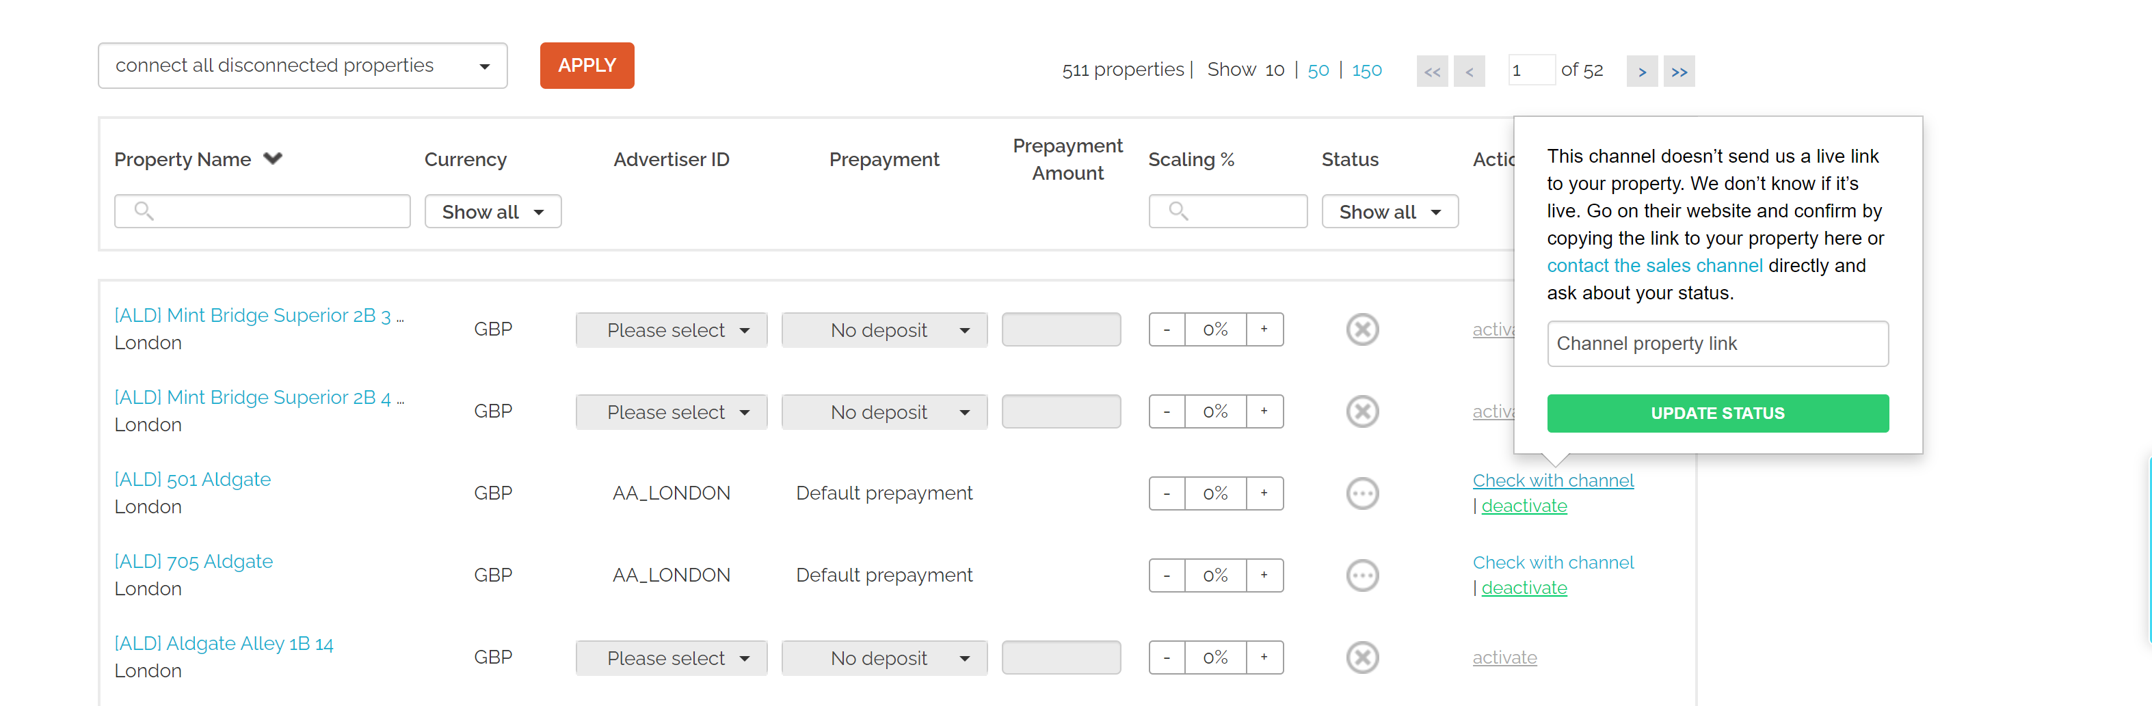
Task: Click the Channel property link input field
Action: 1717,344
